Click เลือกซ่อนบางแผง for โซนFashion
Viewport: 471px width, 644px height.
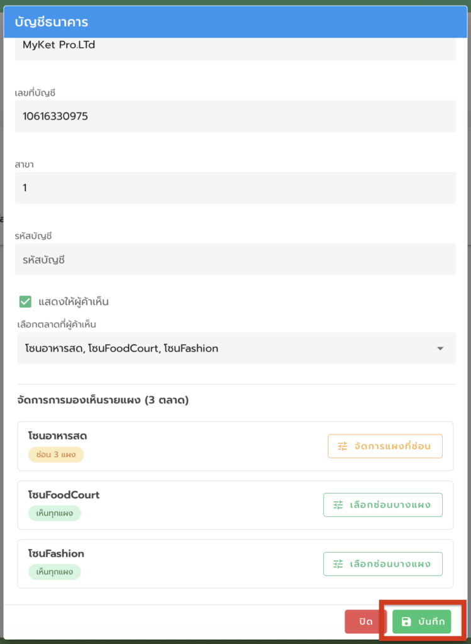(383, 563)
